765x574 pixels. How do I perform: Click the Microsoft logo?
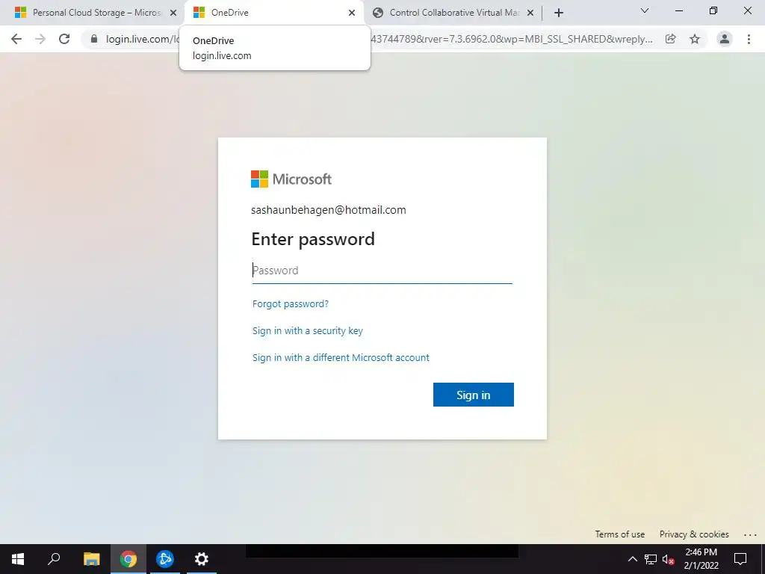click(291, 179)
